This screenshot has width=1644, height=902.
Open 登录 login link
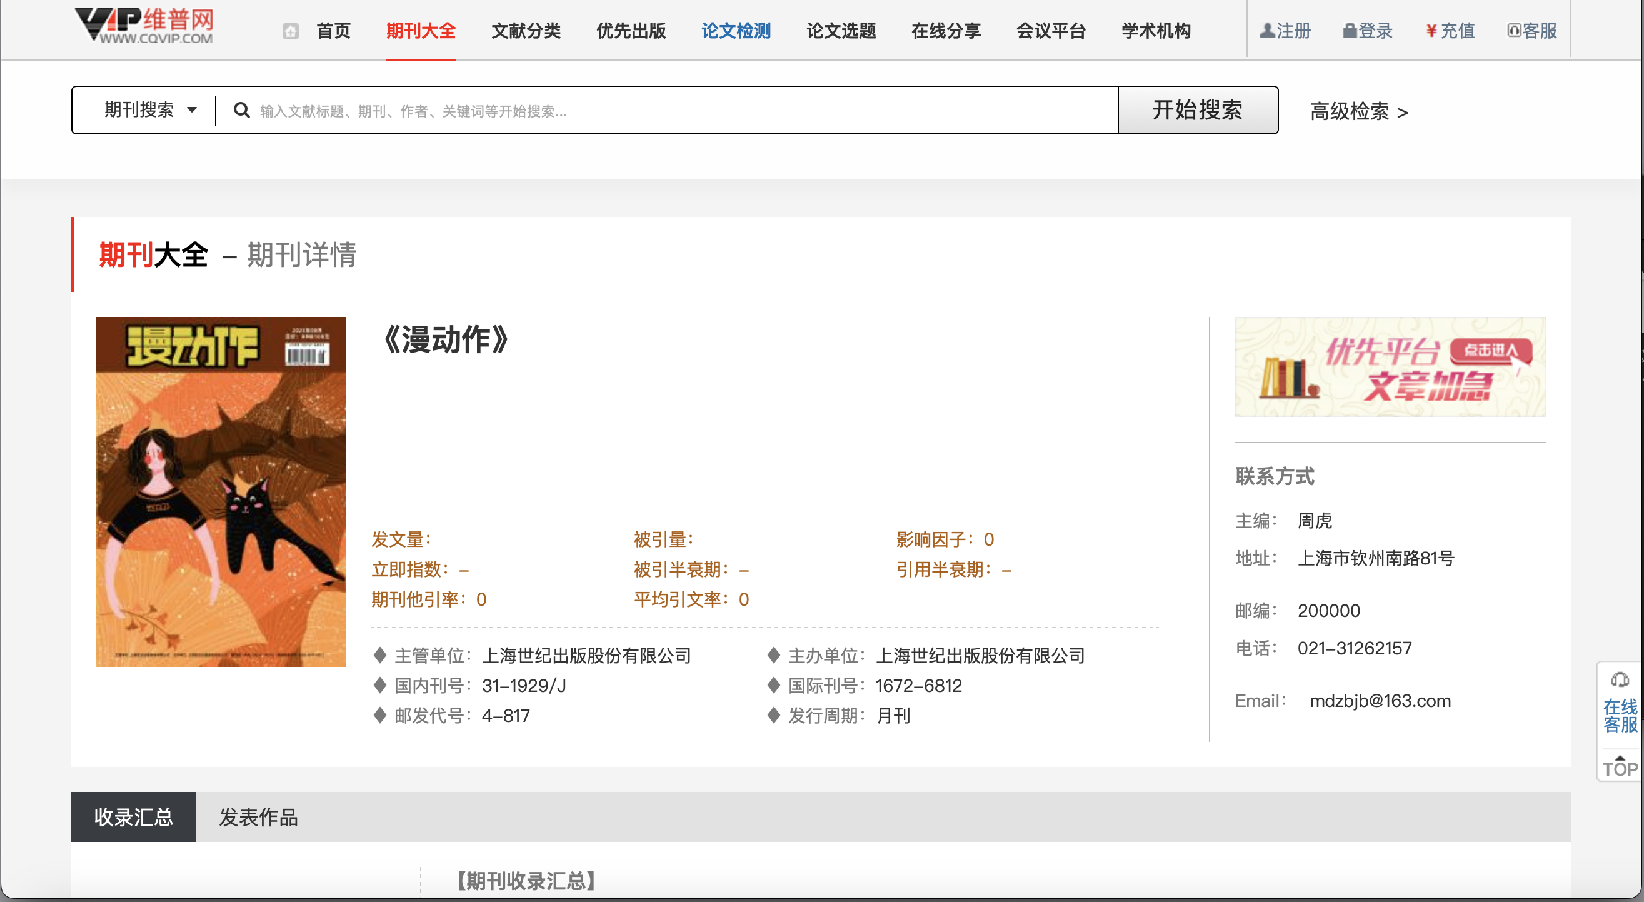(1368, 31)
